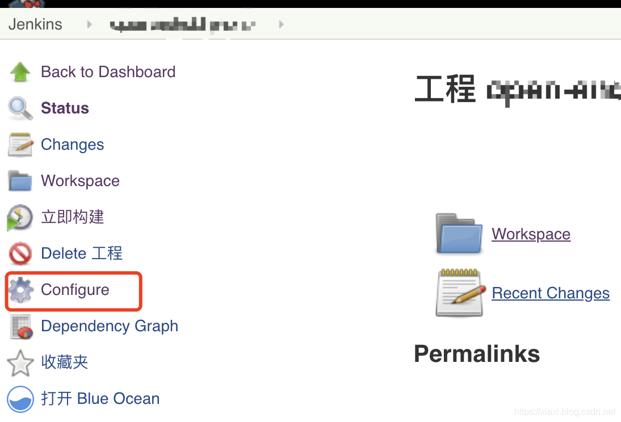Click the Blue Ocean circle icon
This screenshot has height=422, width=621.
click(20, 399)
